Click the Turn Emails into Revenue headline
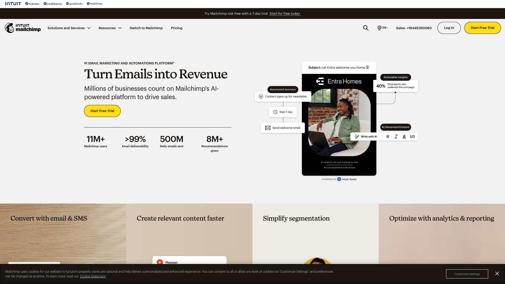This screenshot has width=505, height=284. coord(156,74)
